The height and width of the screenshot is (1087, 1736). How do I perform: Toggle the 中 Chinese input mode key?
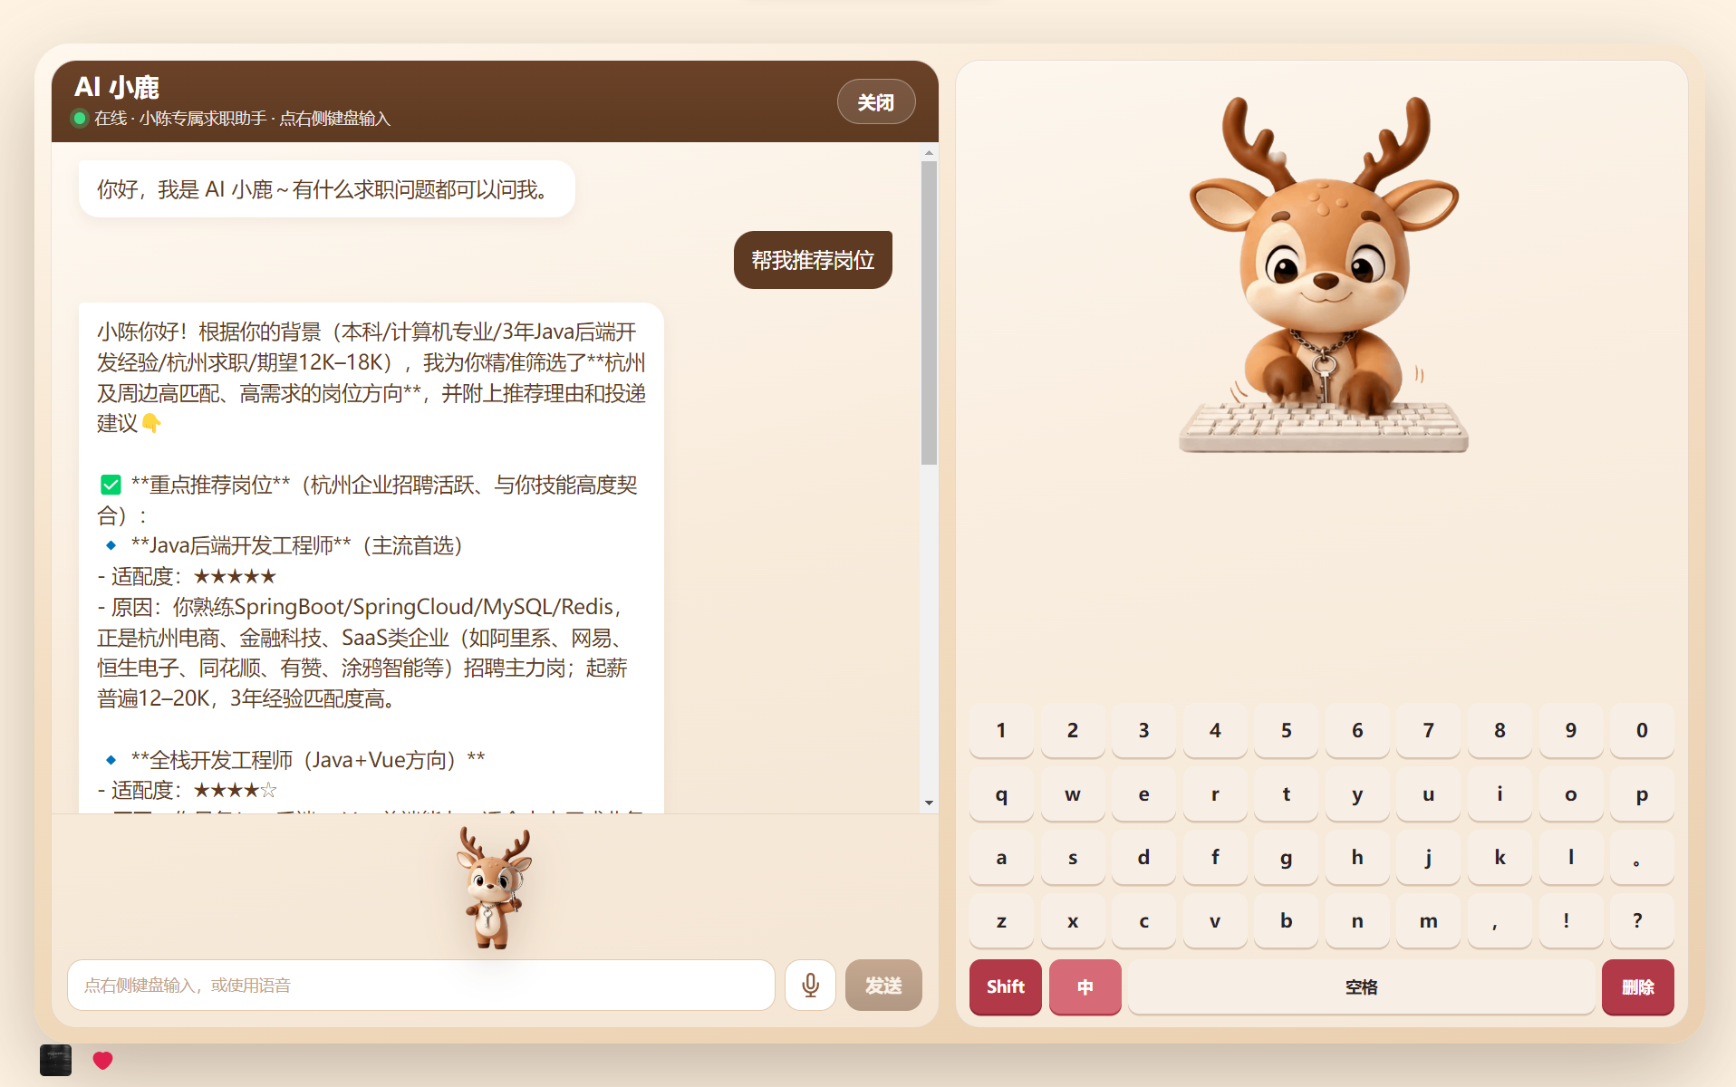click(x=1085, y=986)
